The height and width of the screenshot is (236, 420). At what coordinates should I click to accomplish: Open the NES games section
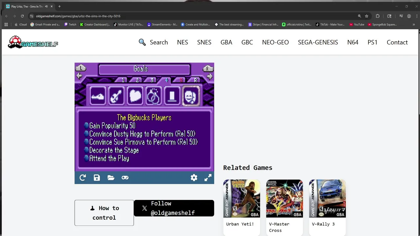182,42
